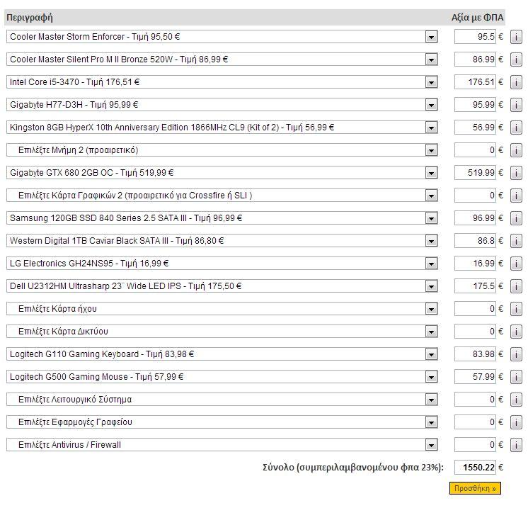The height and width of the screenshot is (508, 528).
Task: Expand Cooler Master Silent Pro power supply dropdown
Action: [x=222, y=60]
